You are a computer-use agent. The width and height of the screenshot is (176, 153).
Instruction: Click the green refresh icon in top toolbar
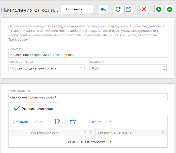point(118,9)
